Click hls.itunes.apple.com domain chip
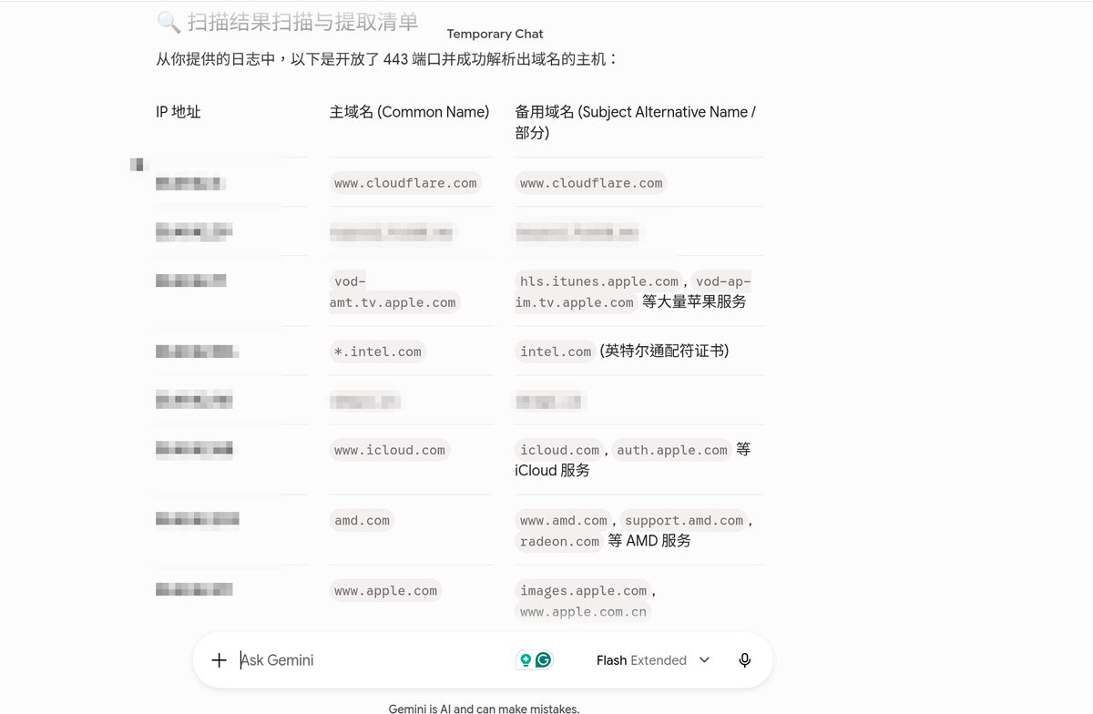The image size is (1093, 714). [599, 281]
